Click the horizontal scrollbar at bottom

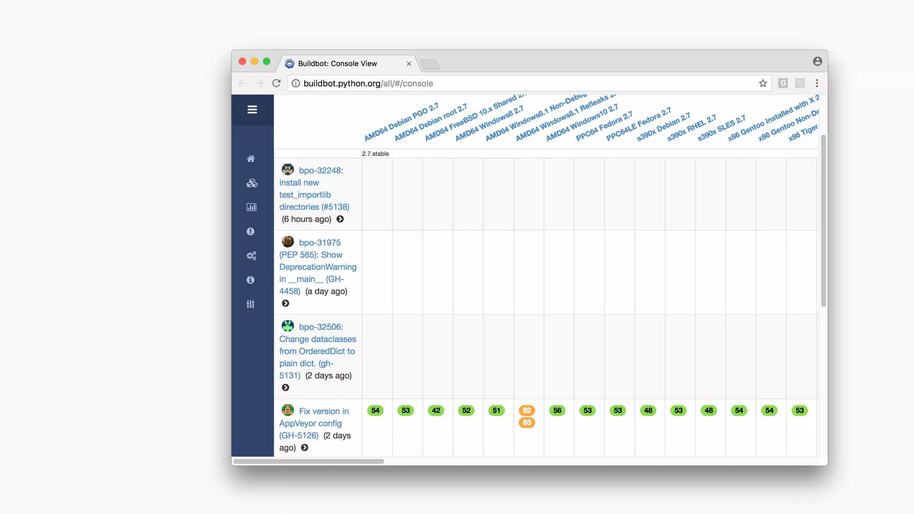pyautogui.click(x=309, y=461)
